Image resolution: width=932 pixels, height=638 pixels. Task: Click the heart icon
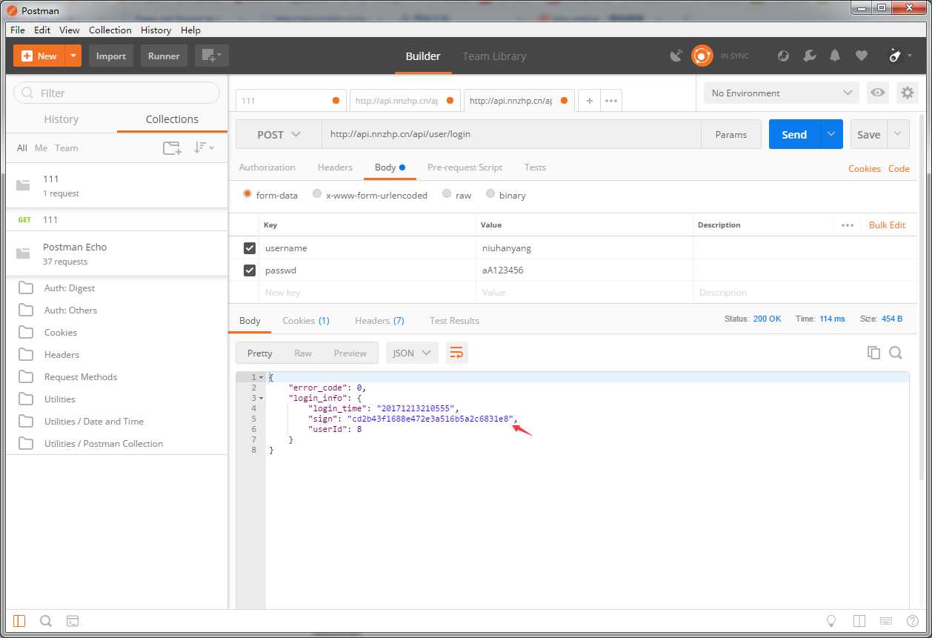861,56
